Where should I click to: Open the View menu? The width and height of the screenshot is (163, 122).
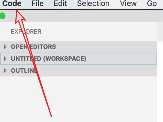128,4
